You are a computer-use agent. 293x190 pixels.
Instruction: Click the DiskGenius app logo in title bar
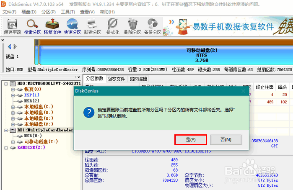pyautogui.click(x=3, y=4)
